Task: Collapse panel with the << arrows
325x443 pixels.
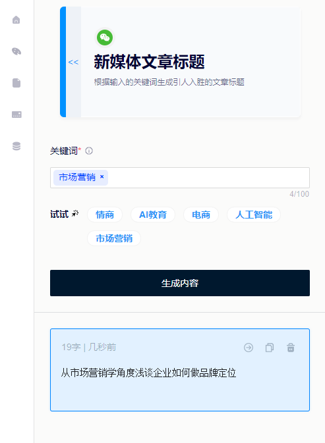Action: pyautogui.click(x=73, y=62)
